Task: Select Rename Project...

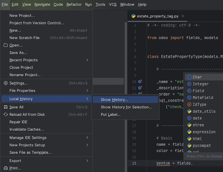Action: point(46,75)
